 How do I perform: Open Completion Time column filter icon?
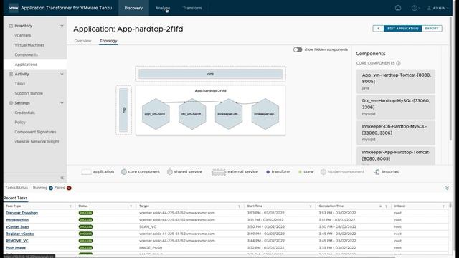[x=386, y=206]
